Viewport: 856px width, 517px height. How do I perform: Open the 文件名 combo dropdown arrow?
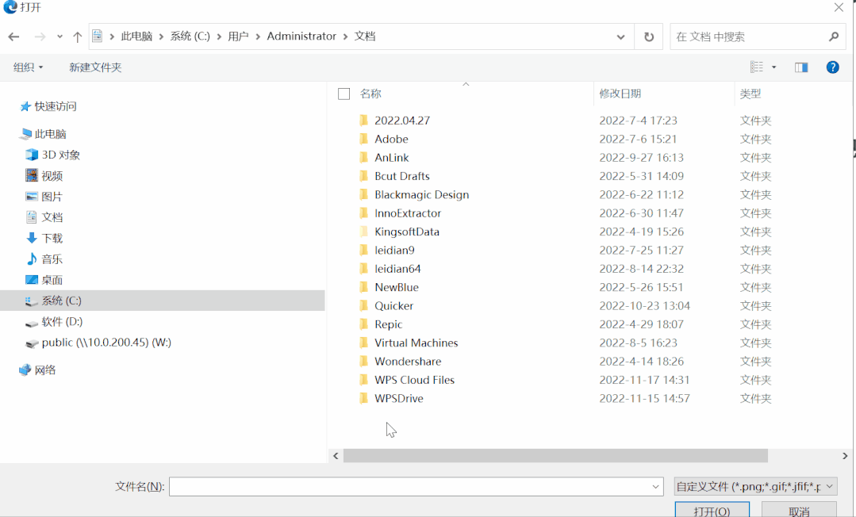655,486
